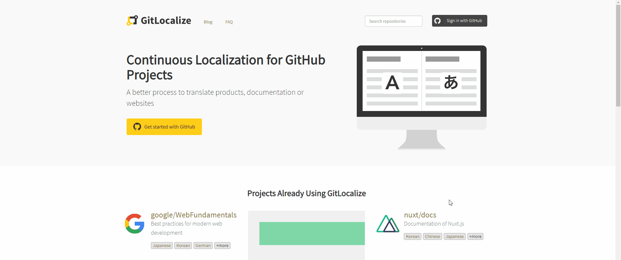Click the German tag under google/WebFundamentals

click(x=203, y=246)
